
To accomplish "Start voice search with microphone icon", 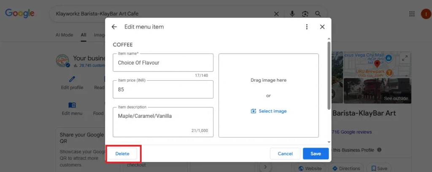I will click(x=292, y=14).
